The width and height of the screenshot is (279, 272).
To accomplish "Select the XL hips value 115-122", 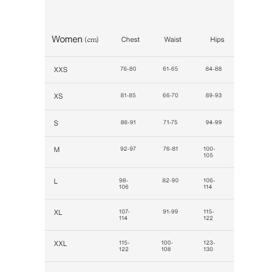I will coord(208,215).
